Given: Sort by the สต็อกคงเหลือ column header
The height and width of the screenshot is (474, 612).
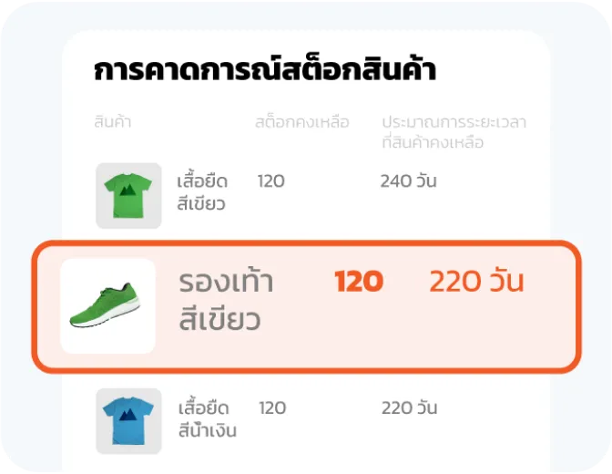Looking at the screenshot, I should (x=301, y=122).
